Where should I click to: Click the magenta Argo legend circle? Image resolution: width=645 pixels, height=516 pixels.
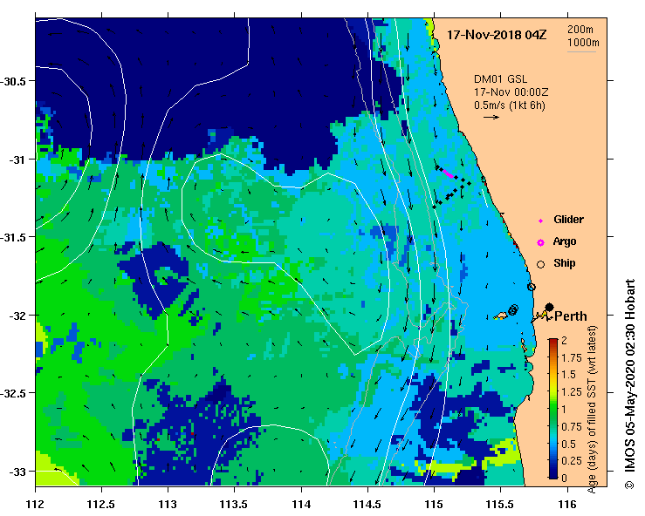tap(540, 243)
